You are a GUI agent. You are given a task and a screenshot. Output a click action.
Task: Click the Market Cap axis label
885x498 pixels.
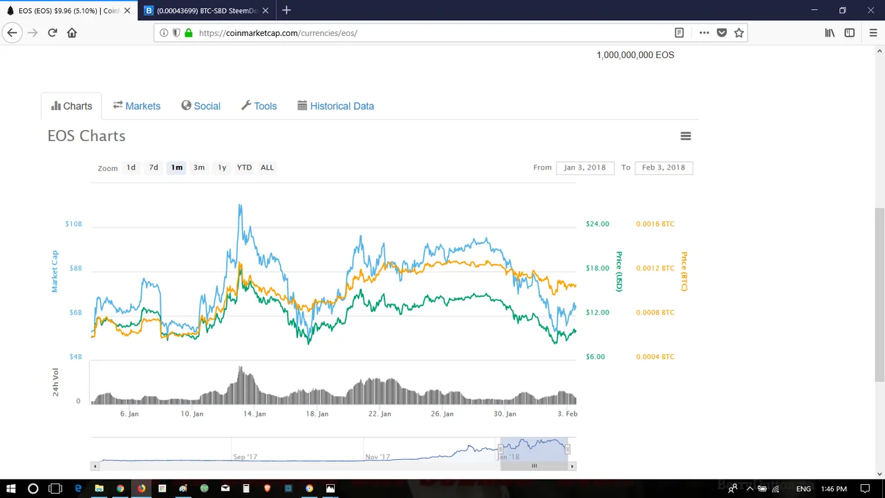point(55,271)
